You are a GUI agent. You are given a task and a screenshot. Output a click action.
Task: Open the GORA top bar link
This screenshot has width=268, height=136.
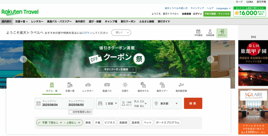[x=250, y=2]
